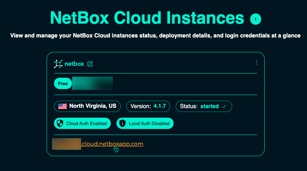This screenshot has width=307, height=171.
Task: Click the page description subtitle text
Action: 155,36
